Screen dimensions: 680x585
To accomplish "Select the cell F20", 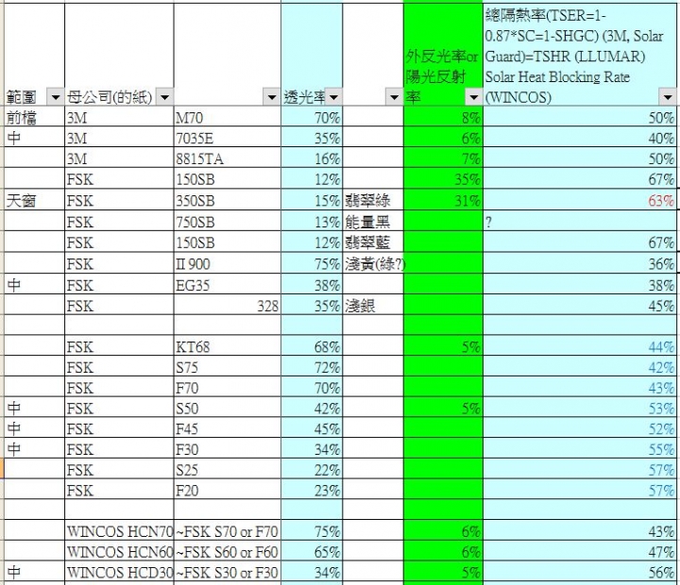I will (x=228, y=490).
